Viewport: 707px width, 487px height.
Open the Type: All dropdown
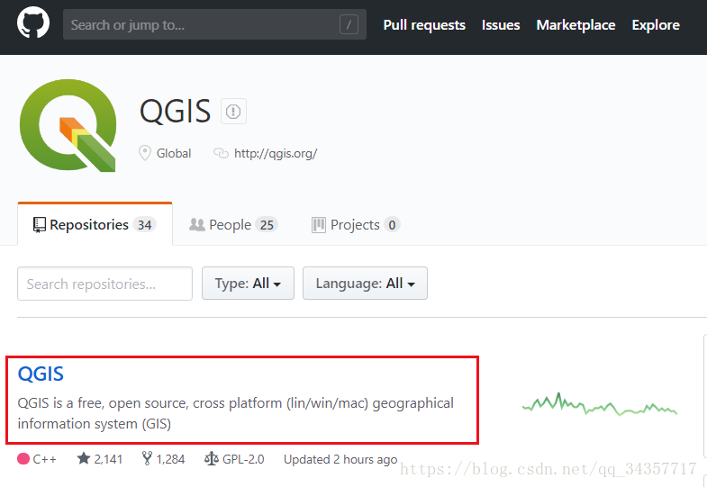(x=248, y=283)
